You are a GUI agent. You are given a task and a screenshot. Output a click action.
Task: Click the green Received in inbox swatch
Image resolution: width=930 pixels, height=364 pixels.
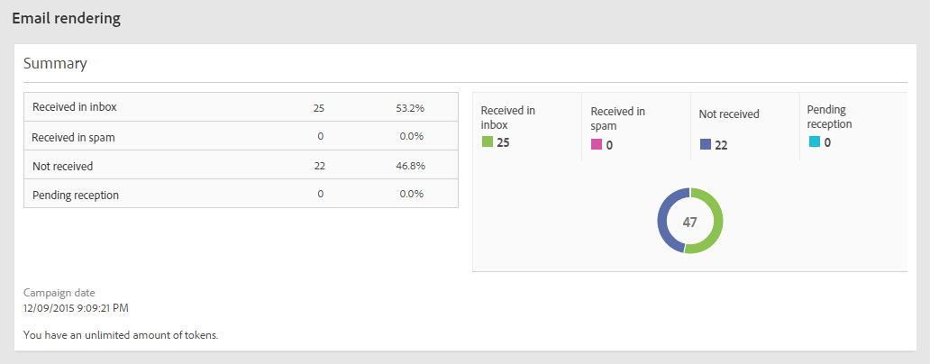[x=487, y=142]
